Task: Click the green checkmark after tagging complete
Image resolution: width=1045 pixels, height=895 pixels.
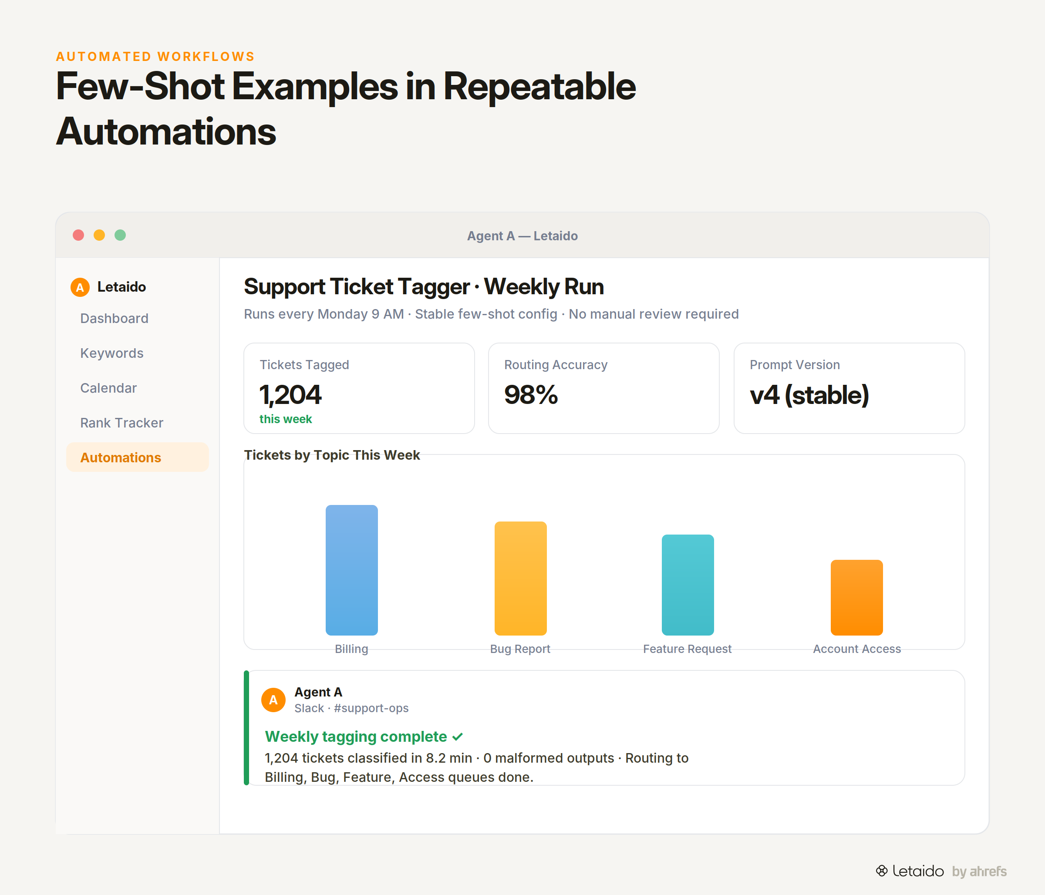Action: coord(458,737)
